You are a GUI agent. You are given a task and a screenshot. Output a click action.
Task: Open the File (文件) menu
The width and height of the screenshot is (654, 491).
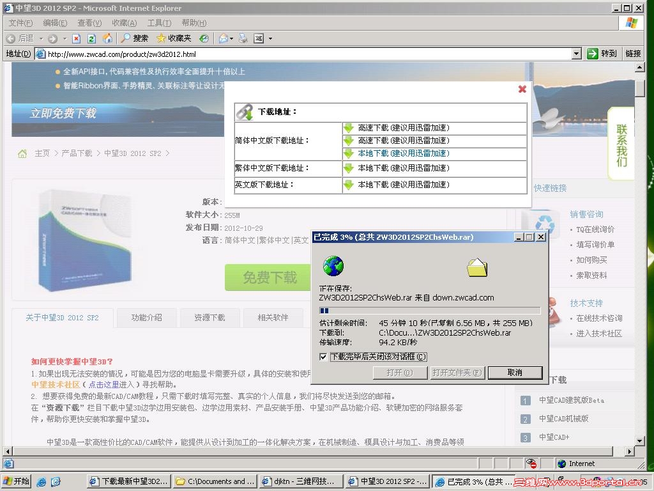[x=20, y=23]
